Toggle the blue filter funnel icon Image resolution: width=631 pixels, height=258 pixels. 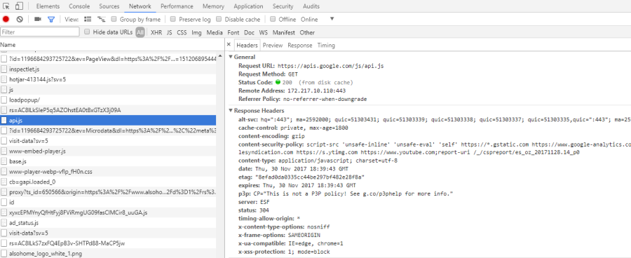point(50,20)
